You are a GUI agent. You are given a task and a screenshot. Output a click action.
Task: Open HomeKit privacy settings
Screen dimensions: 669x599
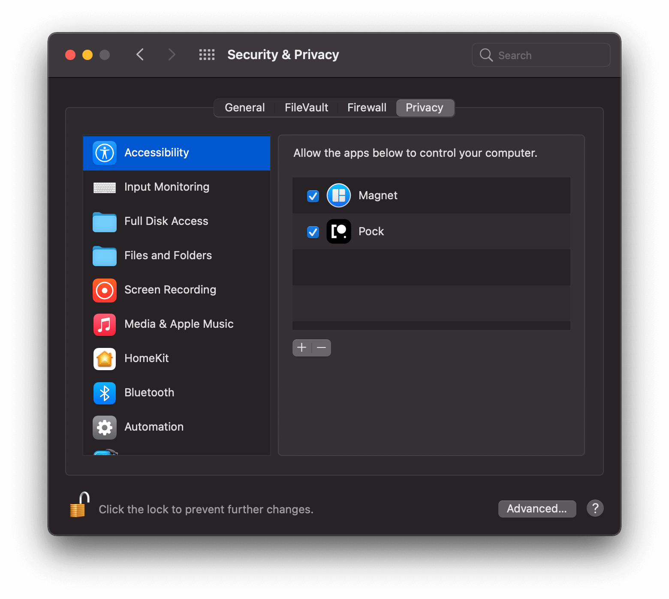[104, 359]
